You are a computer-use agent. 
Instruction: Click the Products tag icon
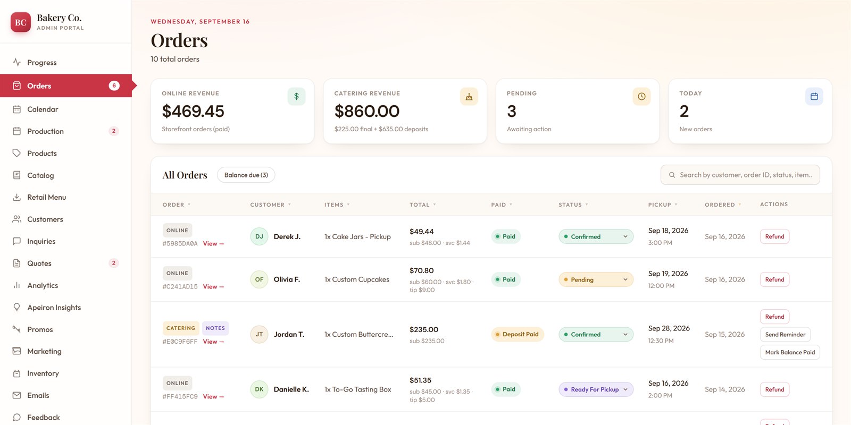pos(17,153)
